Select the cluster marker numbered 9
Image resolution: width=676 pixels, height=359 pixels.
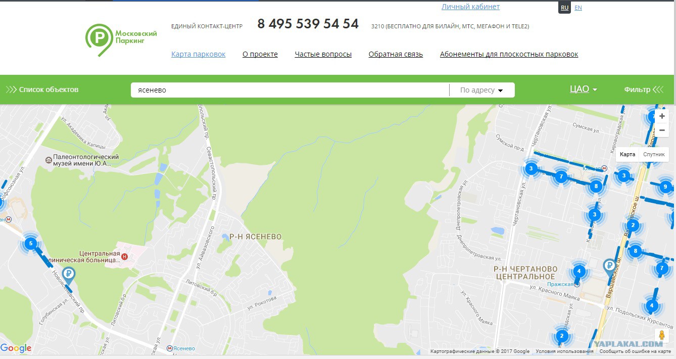(x=665, y=187)
